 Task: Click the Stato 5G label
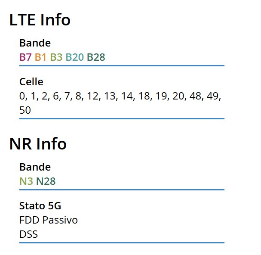pyautogui.click(x=40, y=206)
